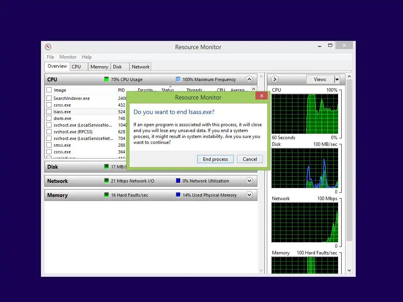Click the Network activity graph
403x302 pixels.
point(305,223)
